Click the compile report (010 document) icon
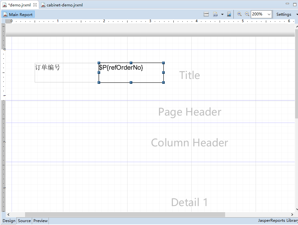298x225 pixels. click(x=215, y=14)
